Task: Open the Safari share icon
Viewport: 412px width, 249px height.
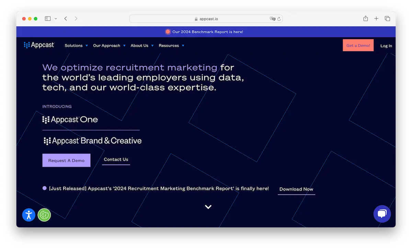Action: [365, 19]
